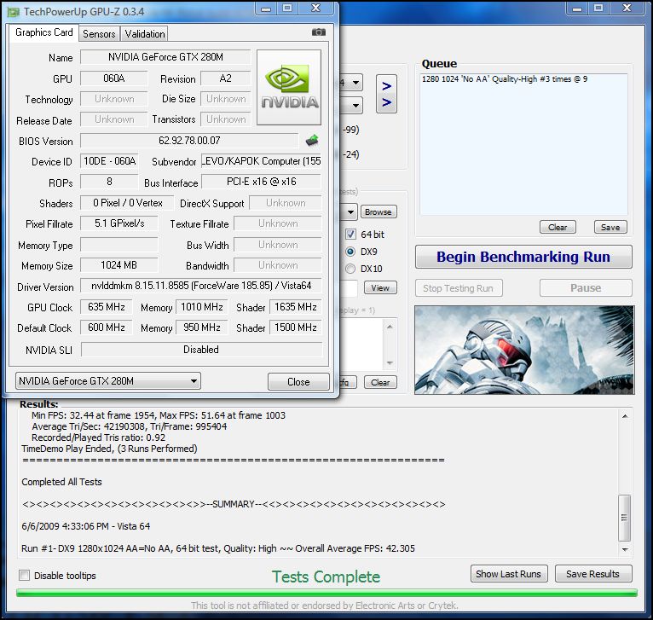Click the BIOS save chip icon
The image size is (653, 620).
tap(312, 141)
